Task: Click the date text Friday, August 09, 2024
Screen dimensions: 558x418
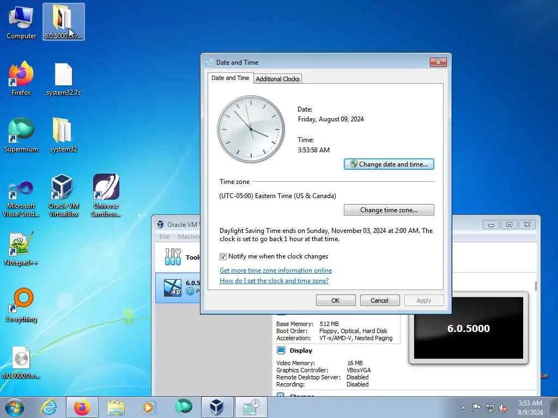Action: coord(331,119)
